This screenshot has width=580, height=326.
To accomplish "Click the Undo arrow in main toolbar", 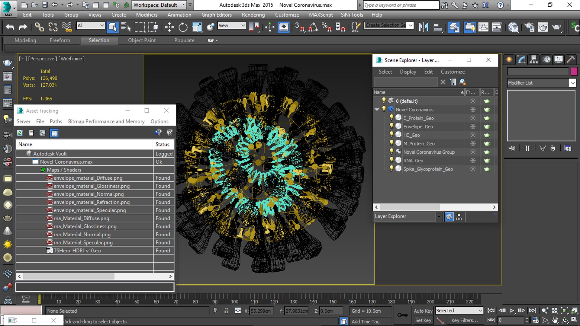I will coord(10,27).
